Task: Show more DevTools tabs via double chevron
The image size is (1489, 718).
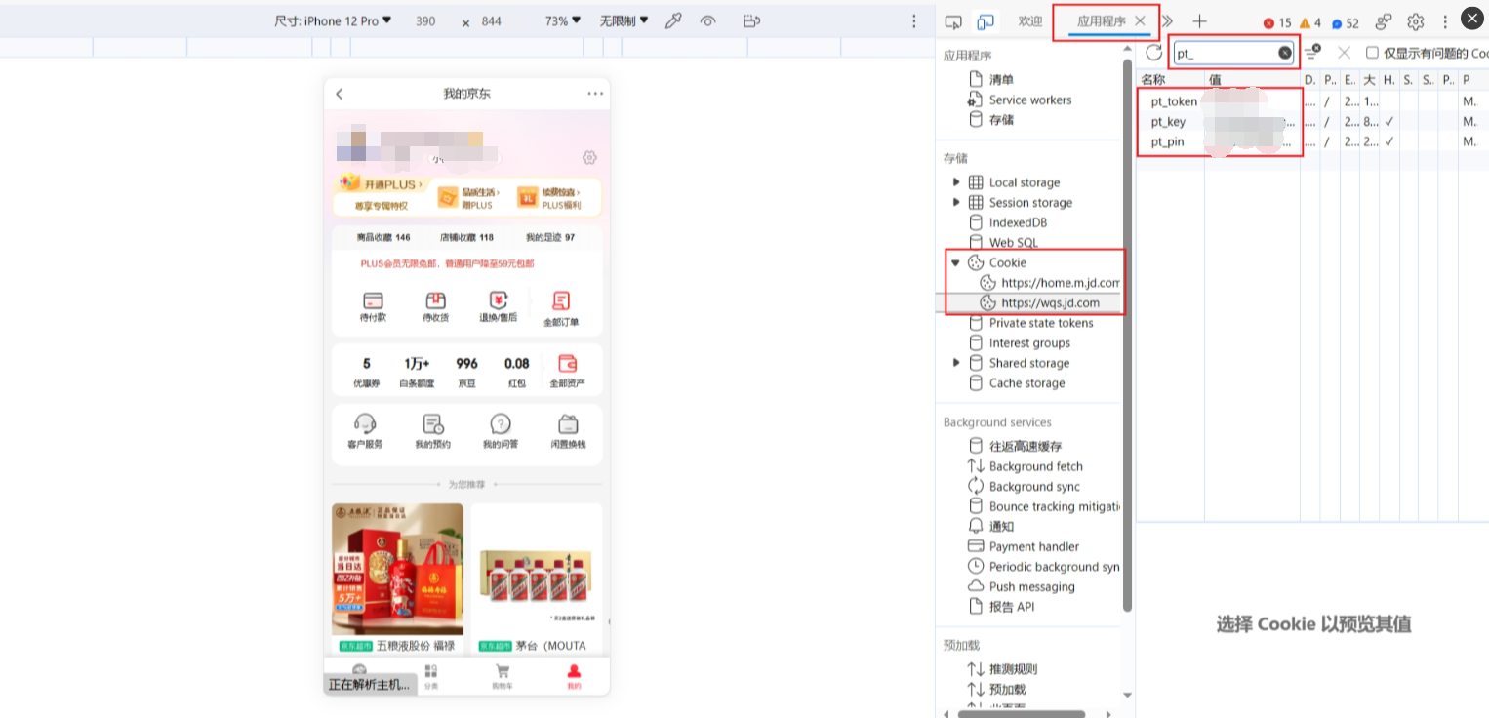Action: tap(1167, 21)
